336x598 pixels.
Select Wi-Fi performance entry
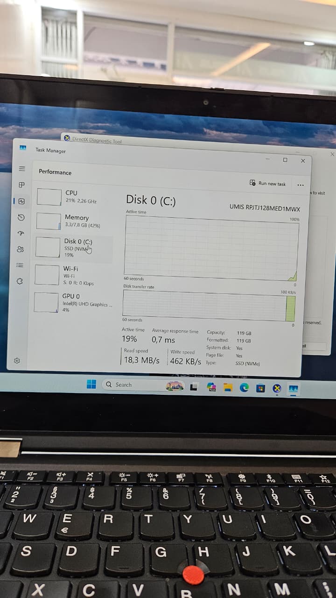tap(72, 276)
